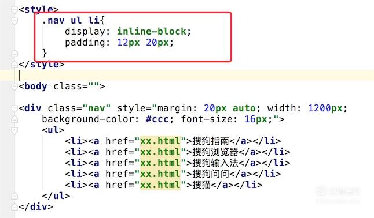Viewport: 374px width, 218px height.
Task: Click xx.html in the 搜狗输入法 row
Action: coord(160,163)
